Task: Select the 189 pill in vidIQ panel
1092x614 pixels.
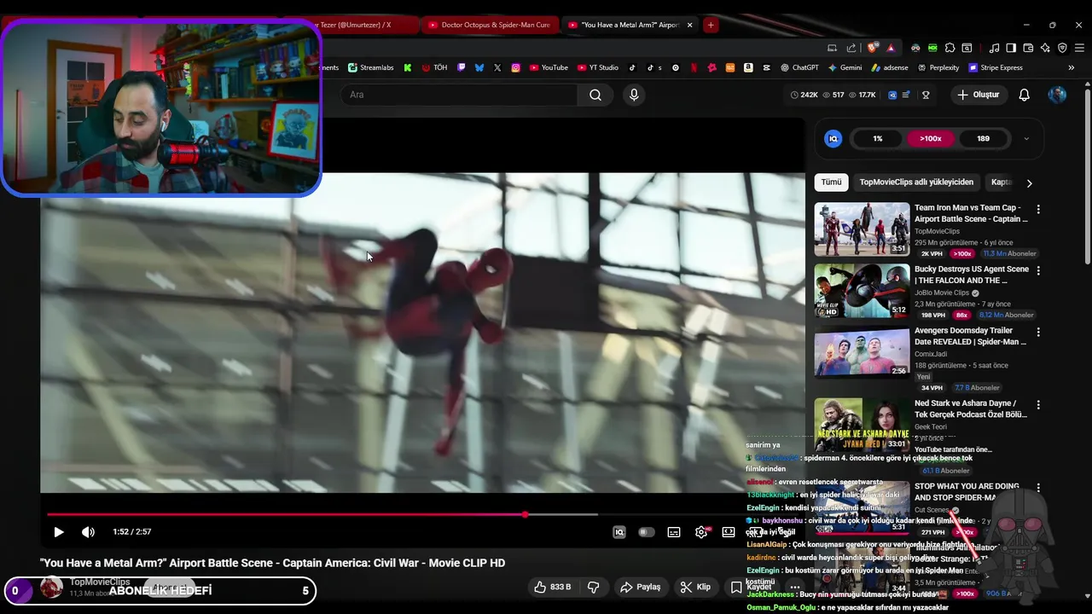Action: [x=984, y=138]
